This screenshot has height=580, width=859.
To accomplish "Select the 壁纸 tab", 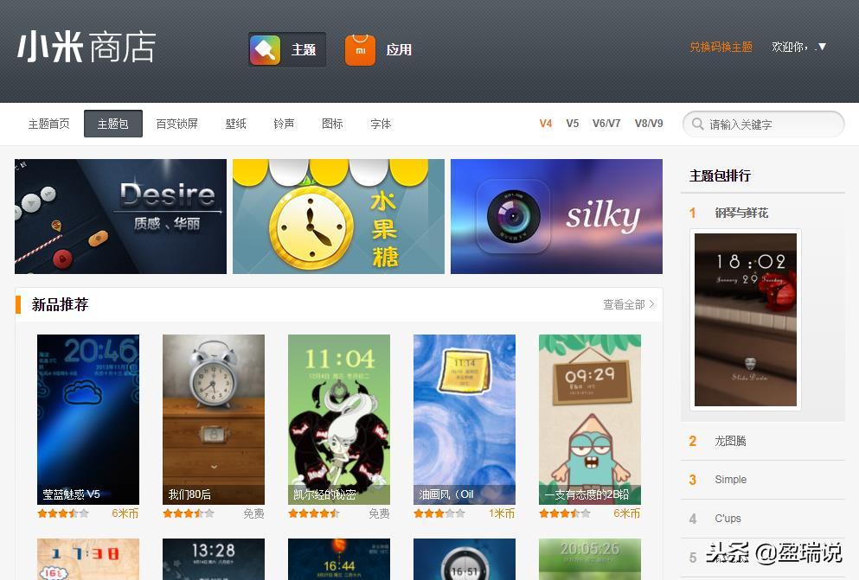I will point(235,124).
